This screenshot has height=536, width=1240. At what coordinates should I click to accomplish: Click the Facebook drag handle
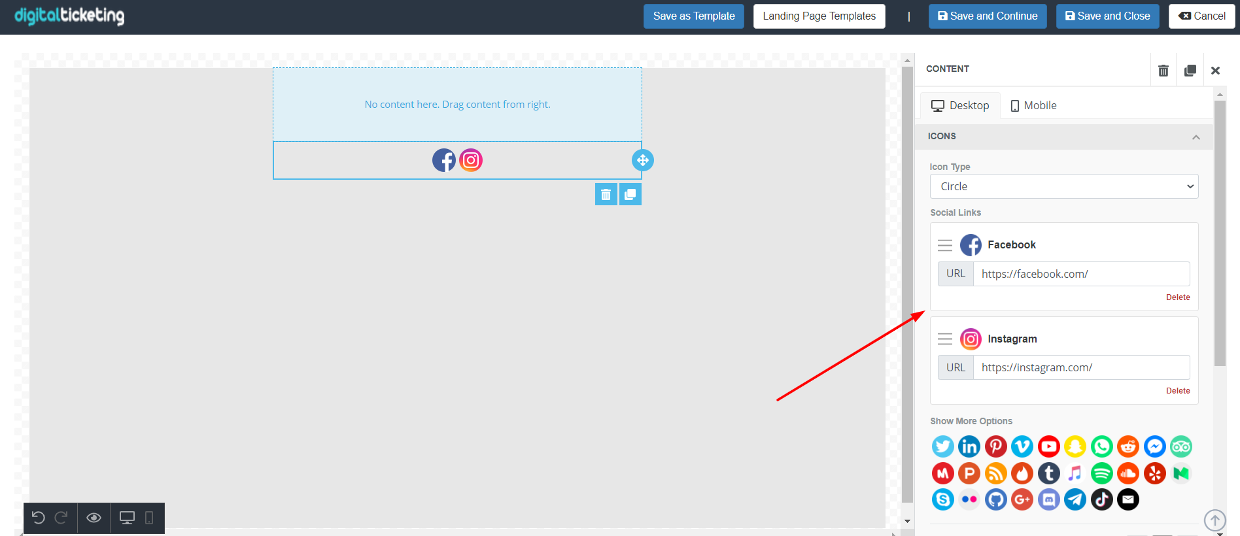945,245
